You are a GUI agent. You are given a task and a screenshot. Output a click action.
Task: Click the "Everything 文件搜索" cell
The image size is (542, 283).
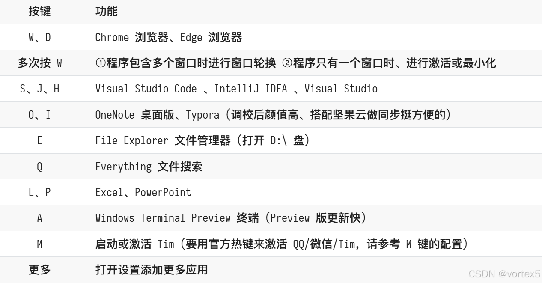pos(314,167)
